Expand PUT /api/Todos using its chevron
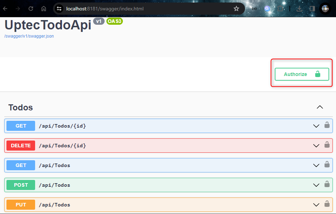This screenshot has width=336, height=214. click(x=316, y=205)
